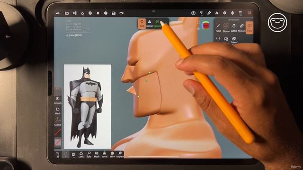Open the Lighting sun menu
The width and height of the screenshot is (303, 170).
(x=98, y=13)
